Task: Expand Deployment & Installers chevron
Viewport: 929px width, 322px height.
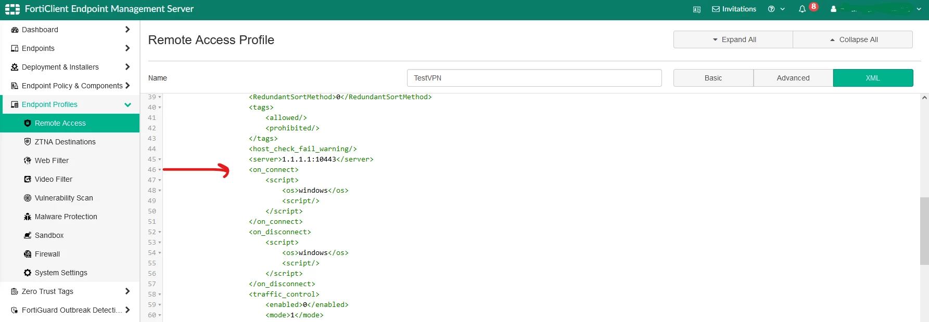Action: [128, 67]
